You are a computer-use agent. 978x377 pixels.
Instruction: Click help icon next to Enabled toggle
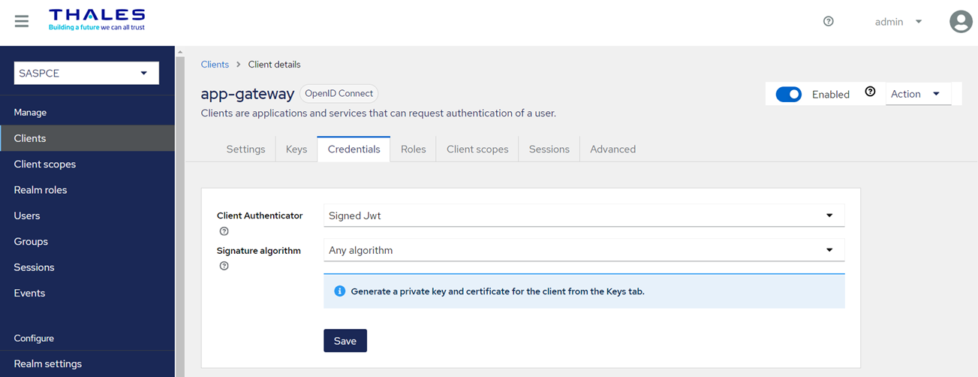(870, 92)
